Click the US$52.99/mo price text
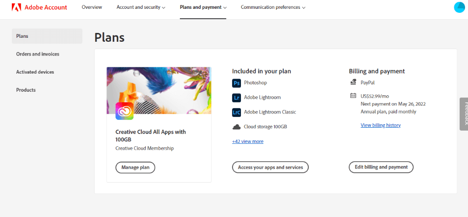The width and height of the screenshot is (468, 217). 374,96
